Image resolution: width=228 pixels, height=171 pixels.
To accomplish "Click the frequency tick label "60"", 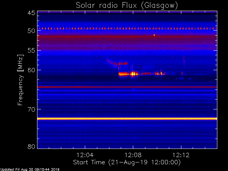I will pyautogui.click(x=31, y=70).
